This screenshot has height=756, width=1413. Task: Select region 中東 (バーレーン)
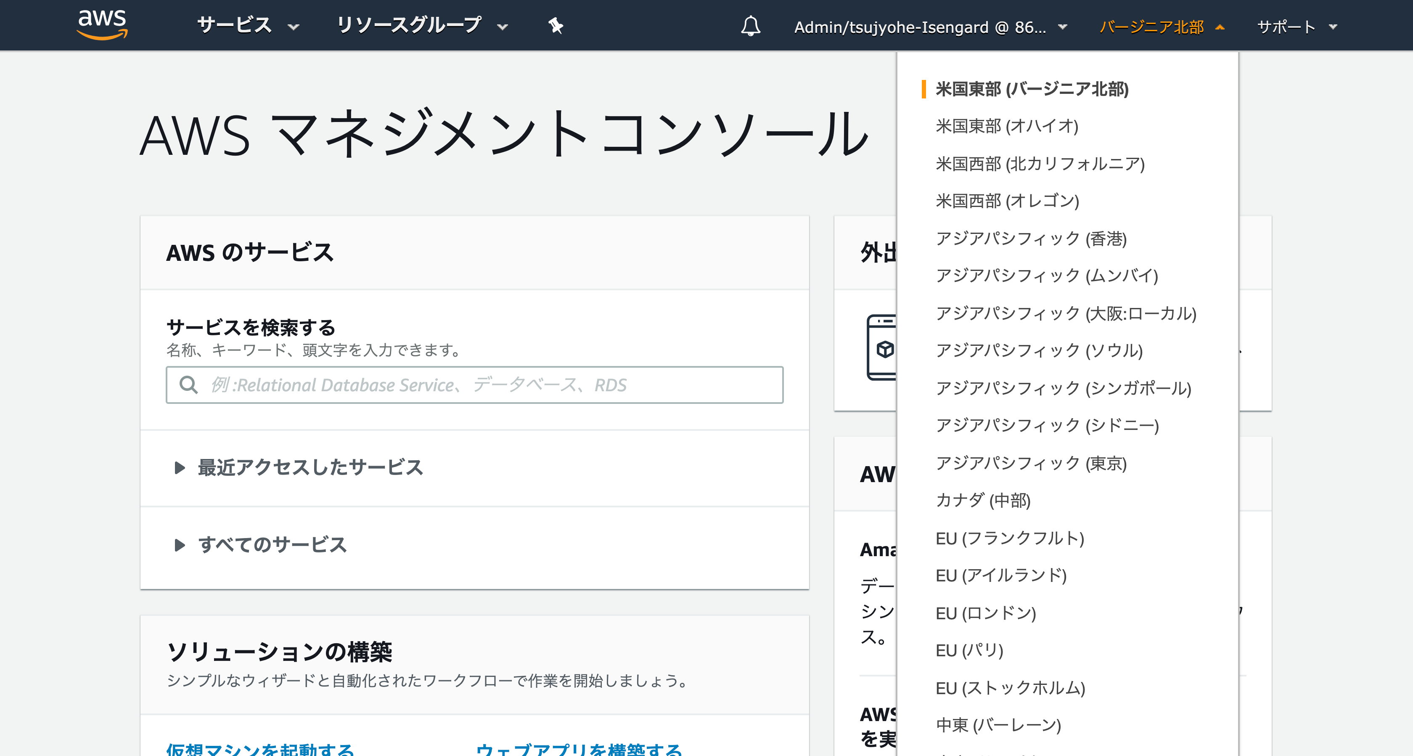click(x=998, y=725)
